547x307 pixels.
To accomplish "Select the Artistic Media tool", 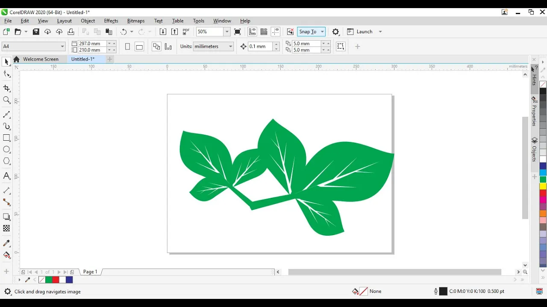I will (x=6, y=126).
